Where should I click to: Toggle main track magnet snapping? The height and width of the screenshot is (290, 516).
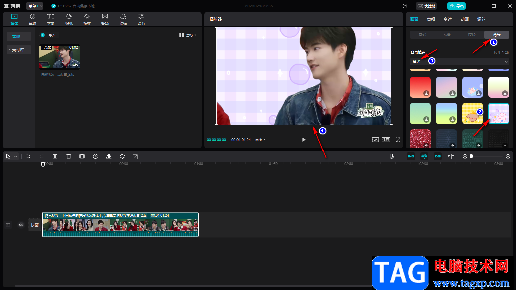coord(411,156)
